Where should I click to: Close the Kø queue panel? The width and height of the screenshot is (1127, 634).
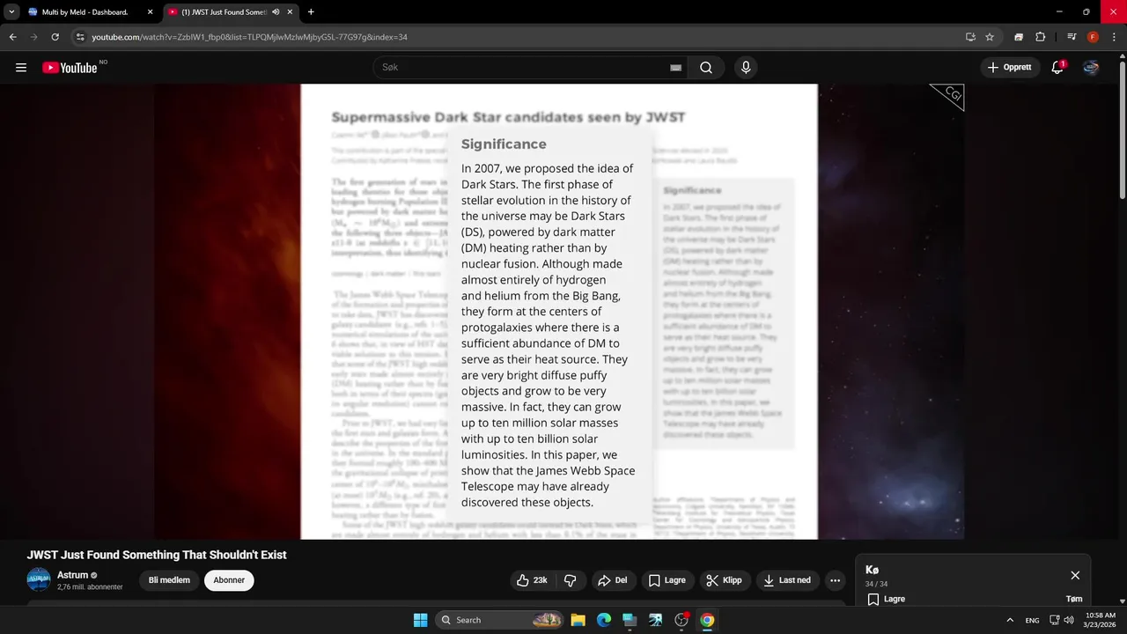(x=1075, y=575)
